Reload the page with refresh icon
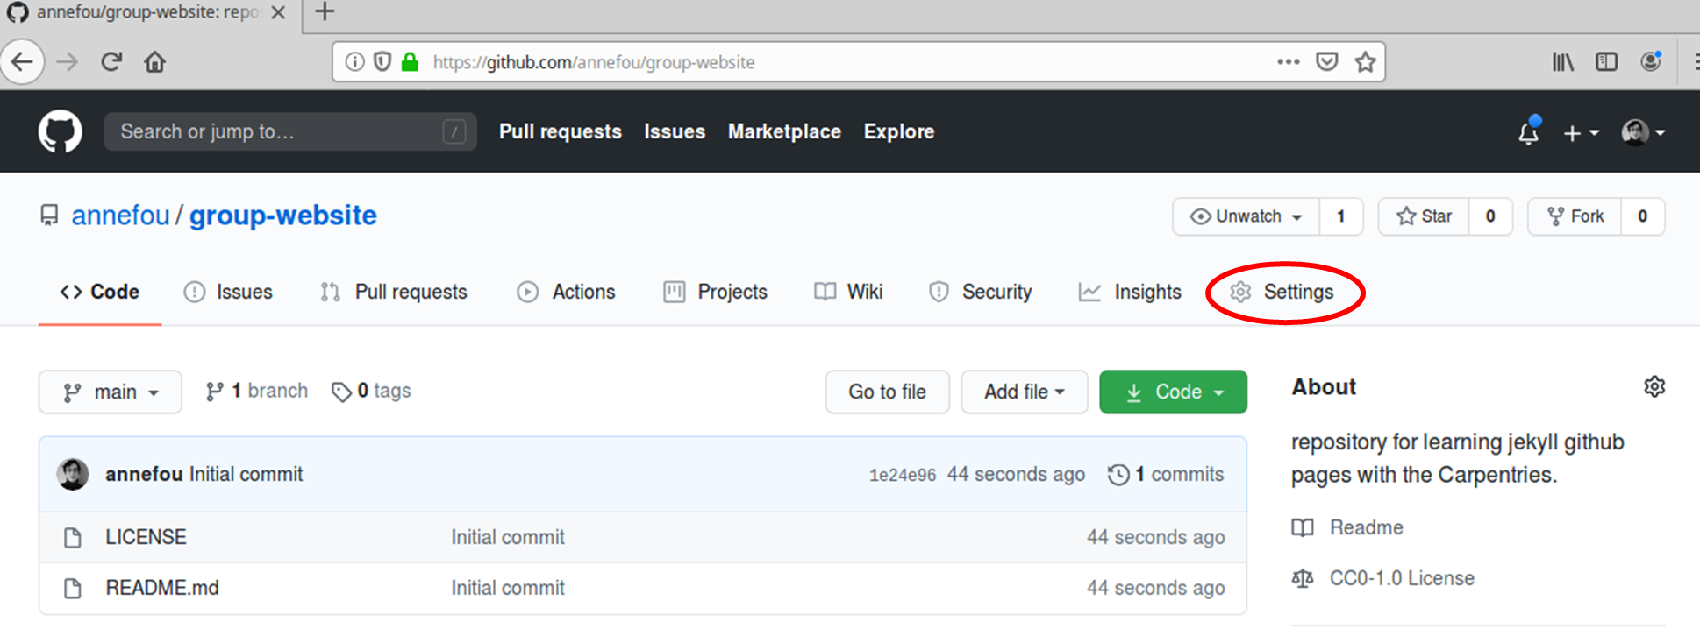This screenshot has width=1700, height=629. coord(111,62)
